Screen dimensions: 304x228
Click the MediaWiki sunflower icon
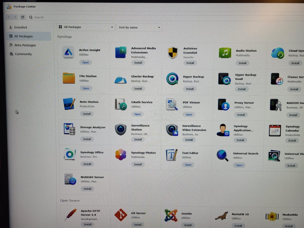272,216
